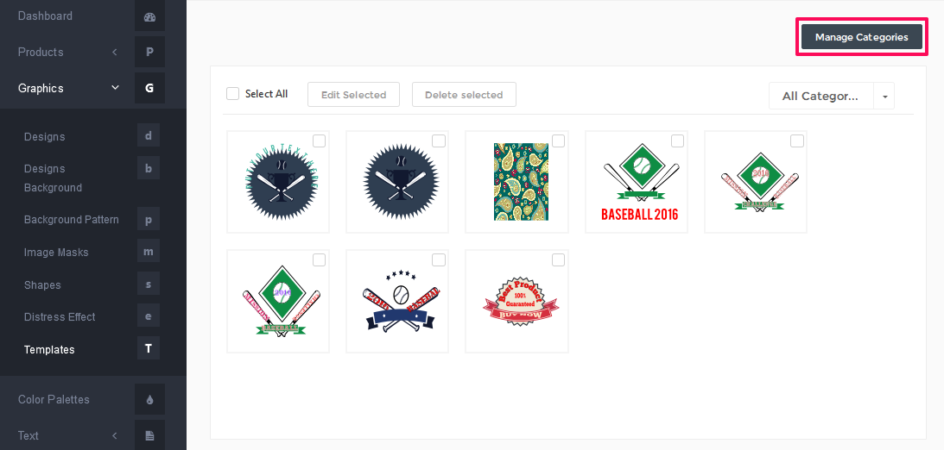
Task: Open the Baseball 2016 template thumbnail
Action: [x=637, y=182]
